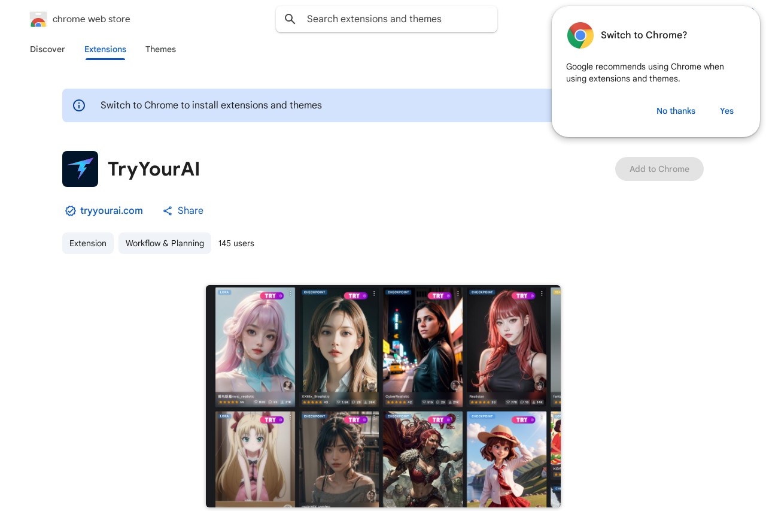Click the "Switch to Chrome?" popup heading
The image size is (766, 511).
point(644,35)
